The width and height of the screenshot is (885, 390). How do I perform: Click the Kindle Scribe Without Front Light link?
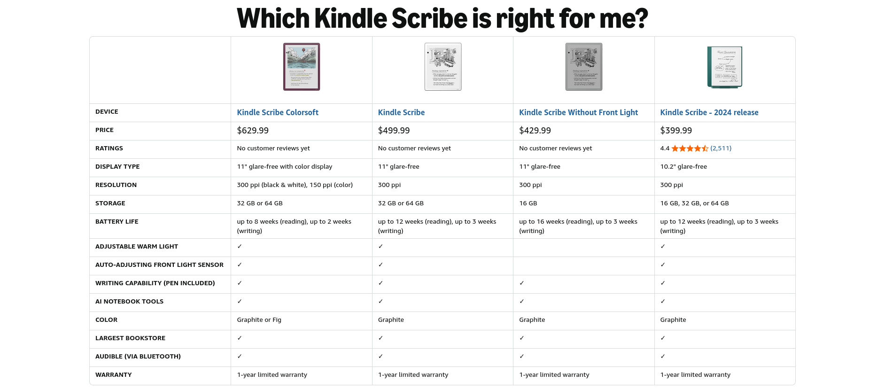578,112
